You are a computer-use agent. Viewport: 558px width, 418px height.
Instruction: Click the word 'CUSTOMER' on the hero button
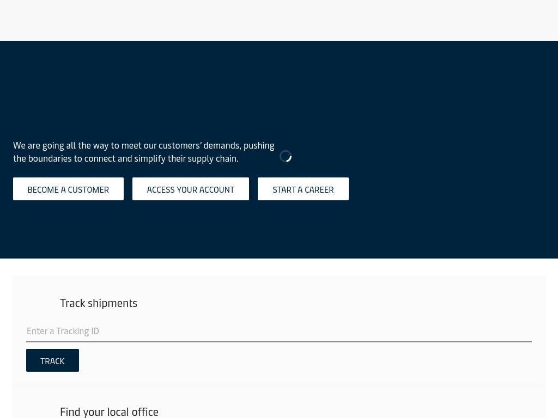(x=88, y=189)
